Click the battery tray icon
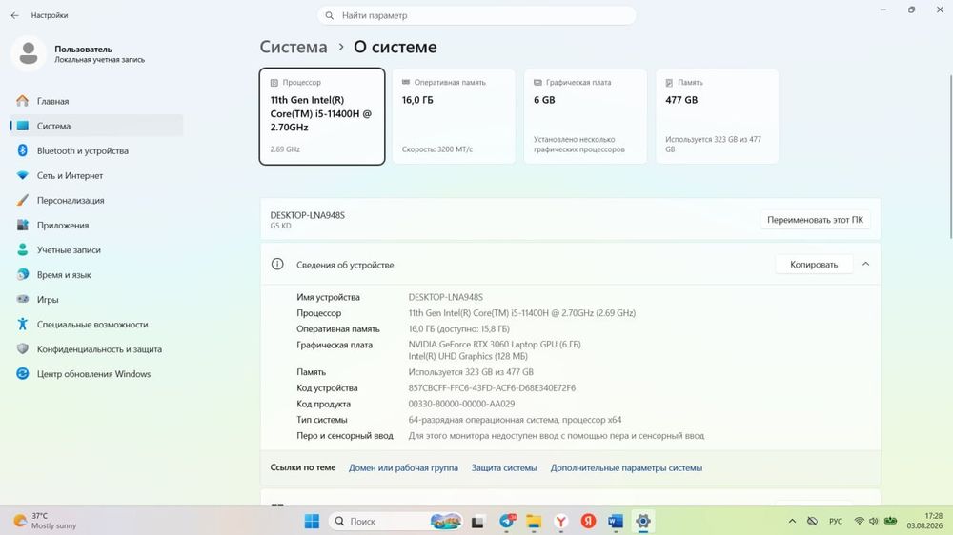The width and height of the screenshot is (953, 535). [x=890, y=521]
